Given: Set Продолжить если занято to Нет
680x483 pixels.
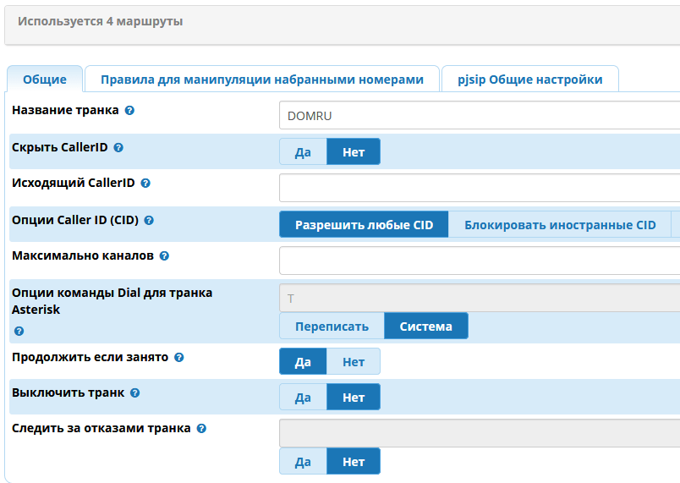Looking at the screenshot, I should coord(354,362).
